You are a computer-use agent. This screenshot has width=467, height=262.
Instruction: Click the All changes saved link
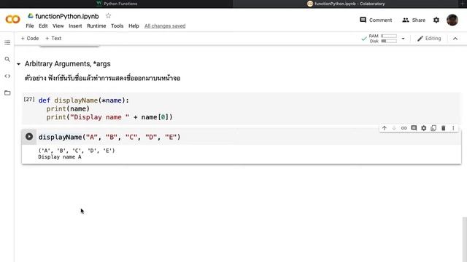coord(165,26)
